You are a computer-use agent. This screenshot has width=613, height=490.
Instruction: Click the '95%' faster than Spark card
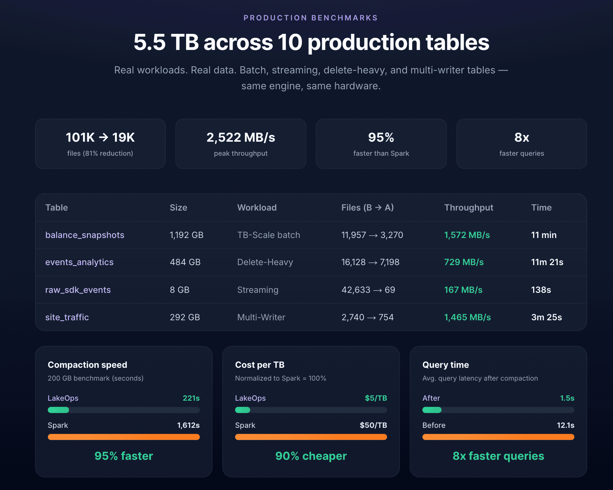click(381, 144)
